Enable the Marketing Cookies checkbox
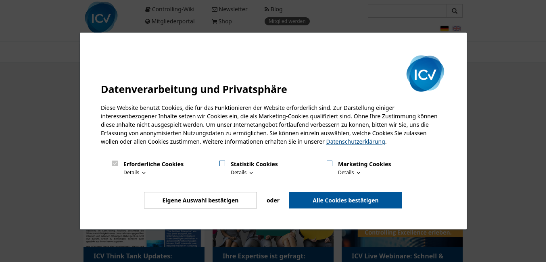Image resolution: width=551 pixels, height=262 pixels. coord(330,163)
